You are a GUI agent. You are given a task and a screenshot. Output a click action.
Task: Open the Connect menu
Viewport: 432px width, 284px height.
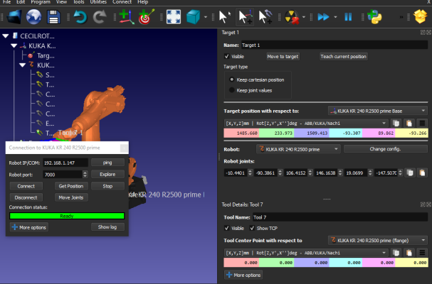122,3
